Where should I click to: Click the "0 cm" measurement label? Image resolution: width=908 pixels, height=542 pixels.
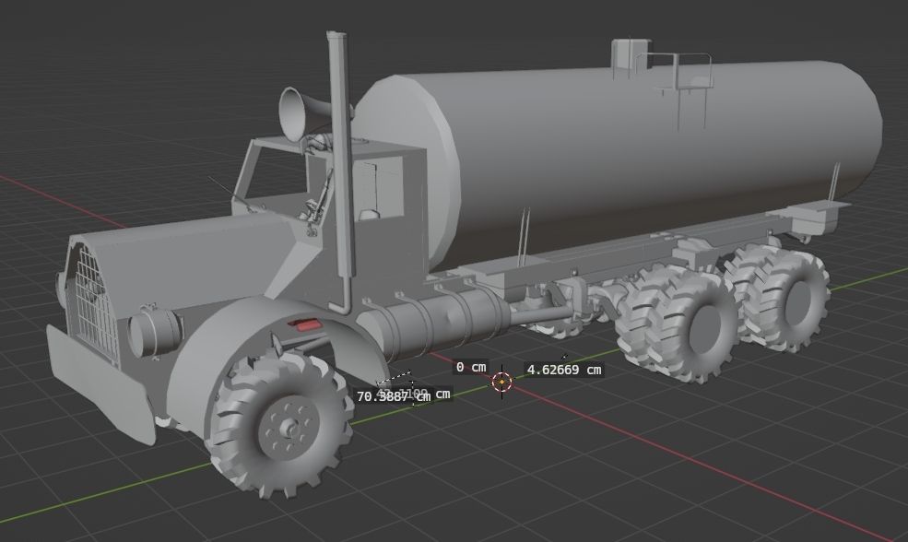(471, 367)
